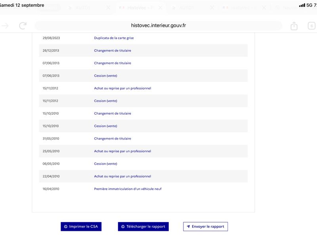
Task: Focus the histovec.interieur.gouv.fr address bar
Action: tap(158, 26)
